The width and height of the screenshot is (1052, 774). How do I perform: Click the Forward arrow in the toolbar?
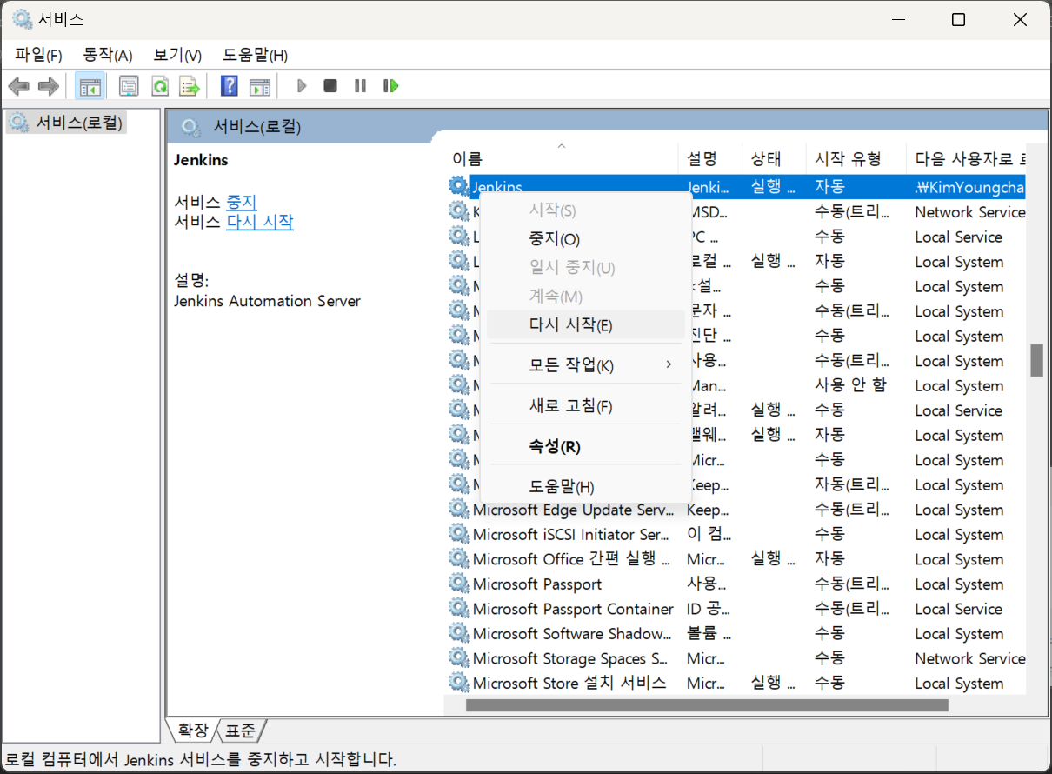[49, 86]
